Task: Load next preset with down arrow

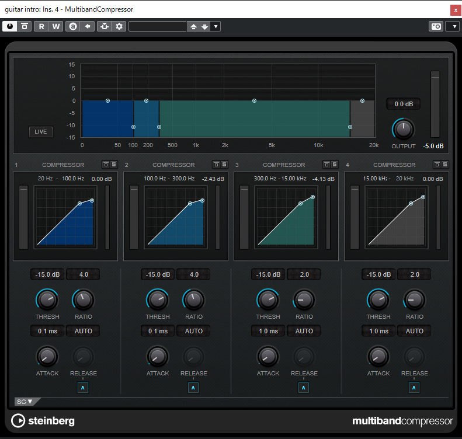Action: point(205,26)
